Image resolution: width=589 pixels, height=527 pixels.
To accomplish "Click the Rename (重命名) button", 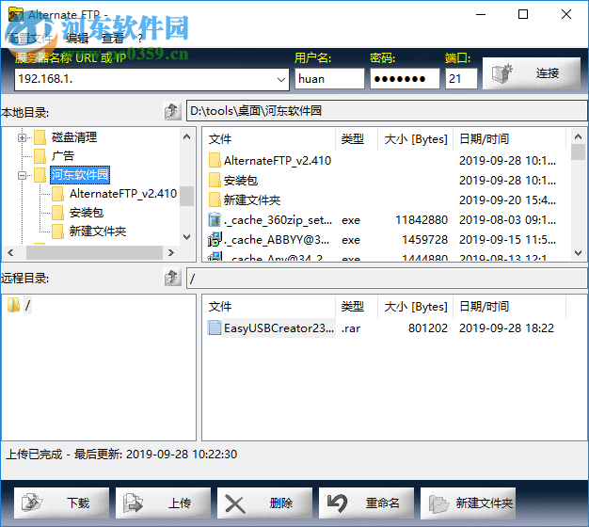I will [x=366, y=503].
